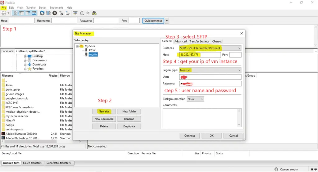
Task: Expand the Documents folder node
Action: [25, 61]
